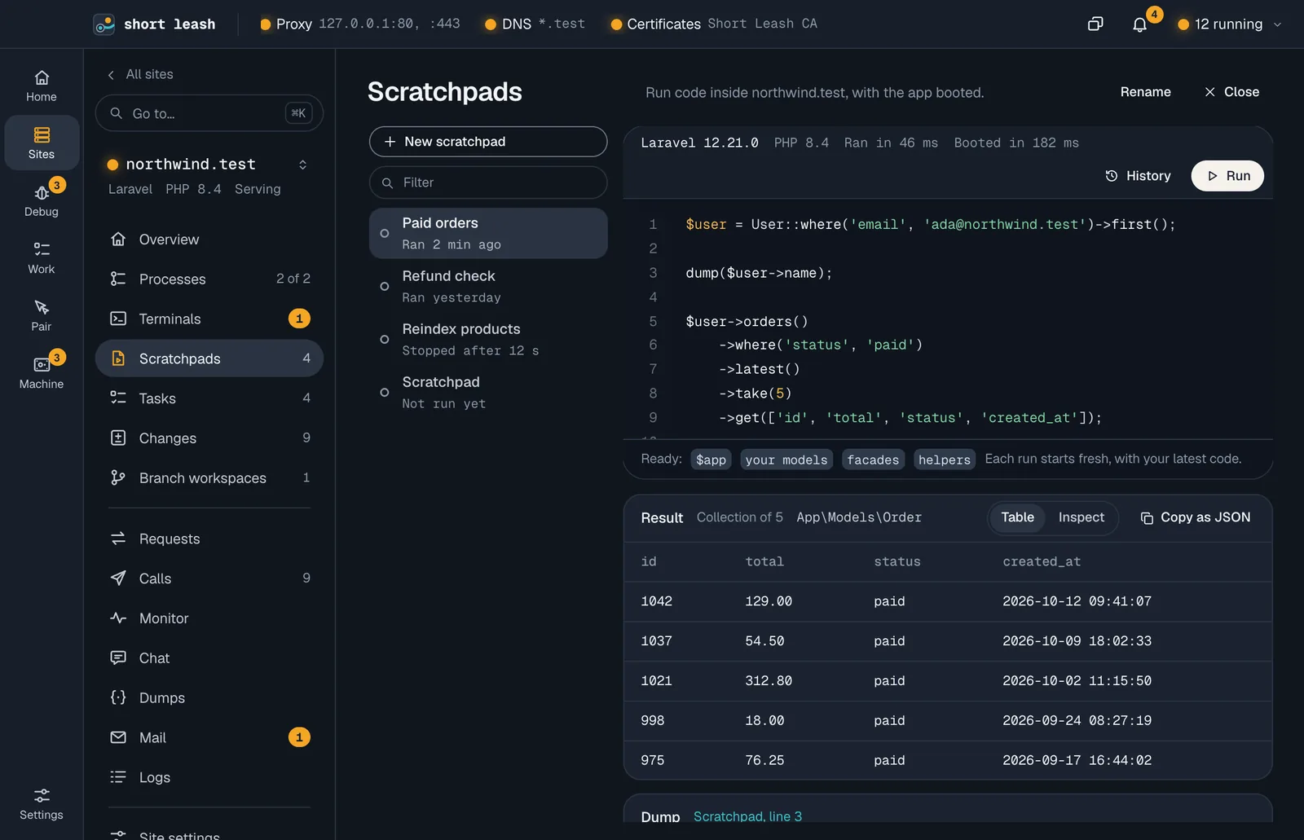
Task: Focus the scratchpad Filter field
Action: (x=488, y=183)
